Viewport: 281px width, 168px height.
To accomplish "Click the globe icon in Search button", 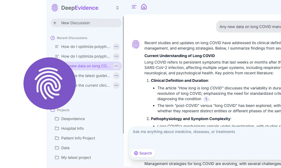I will (136, 153).
